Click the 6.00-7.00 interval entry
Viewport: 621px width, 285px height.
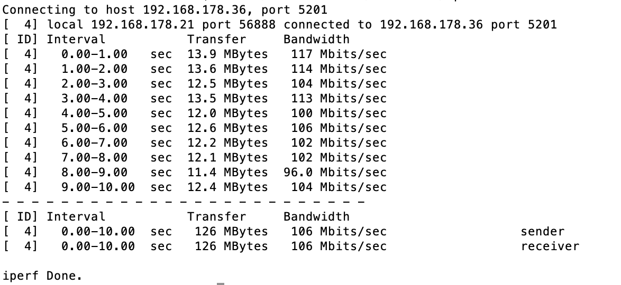click(x=94, y=142)
